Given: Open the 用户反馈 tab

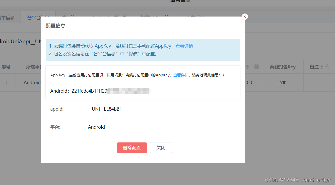Looking at the screenshot, I should pyautogui.click(x=196, y=17).
